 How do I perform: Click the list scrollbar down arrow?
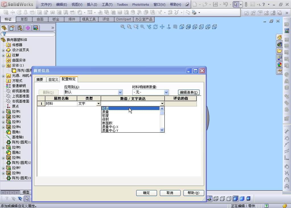tap(162, 130)
